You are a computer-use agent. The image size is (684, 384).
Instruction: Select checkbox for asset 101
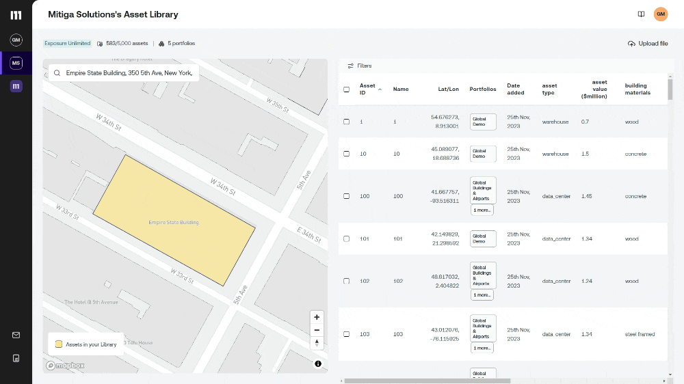pyautogui.click(x=346, y=238)
